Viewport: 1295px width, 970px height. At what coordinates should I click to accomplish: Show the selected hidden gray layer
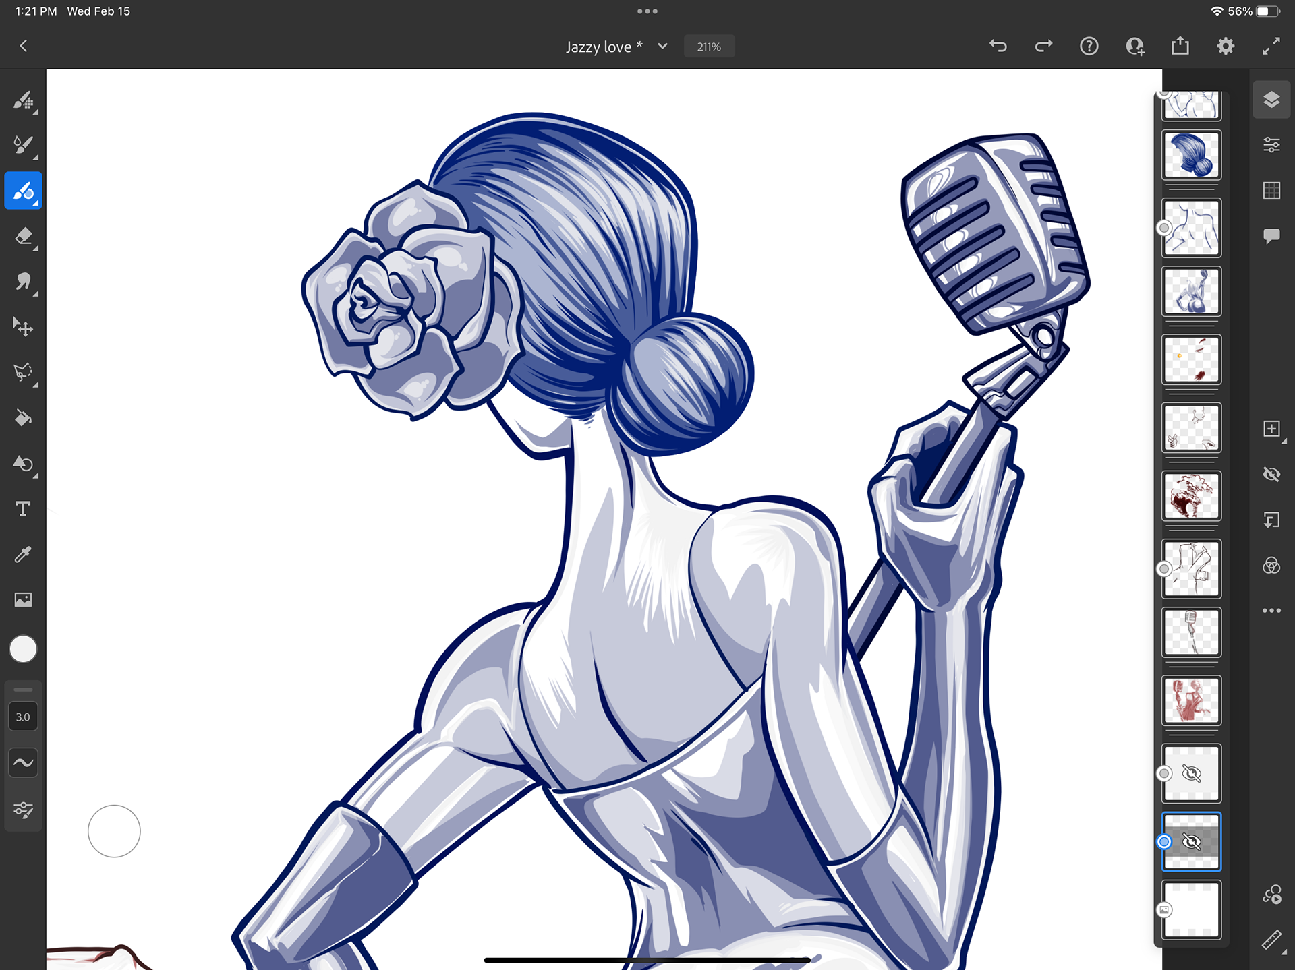pos(1191,841)
